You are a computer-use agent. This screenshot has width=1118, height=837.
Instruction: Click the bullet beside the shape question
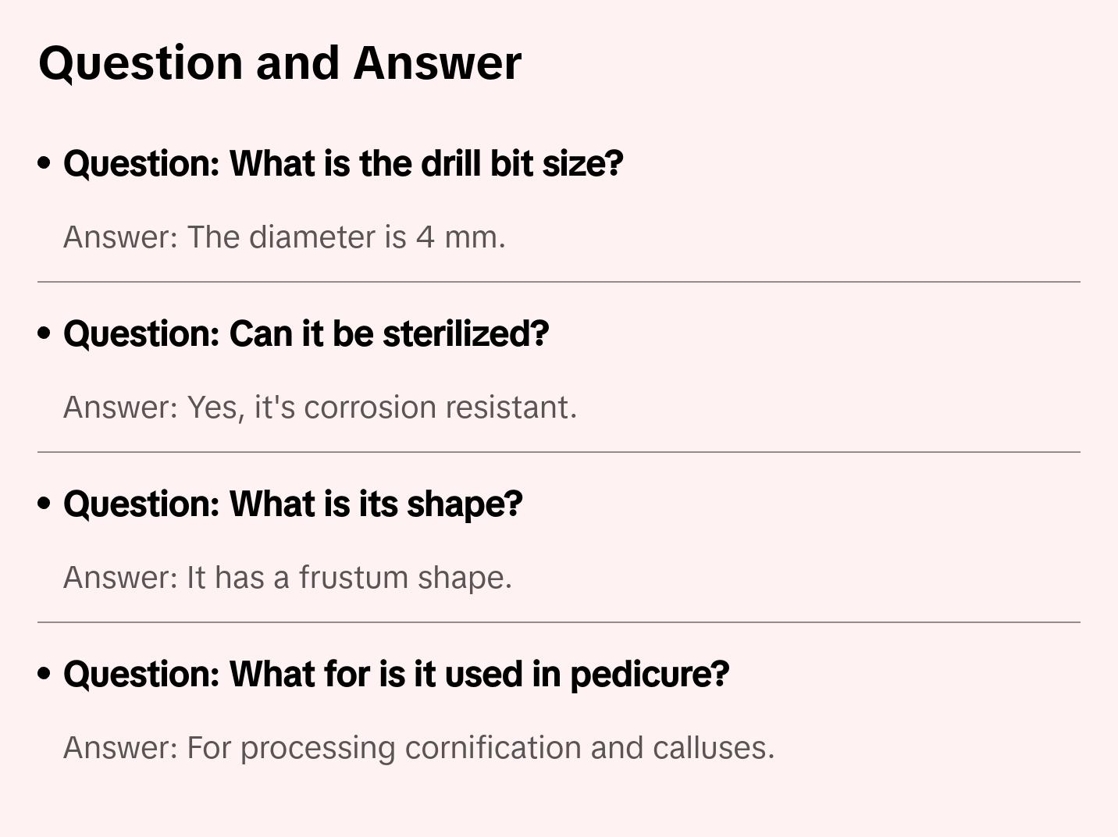[45, 504]
